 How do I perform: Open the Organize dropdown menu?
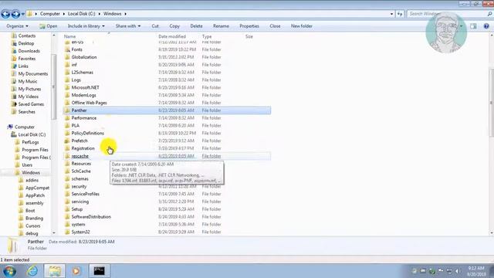pyautogui.click(x=17, y=26)
